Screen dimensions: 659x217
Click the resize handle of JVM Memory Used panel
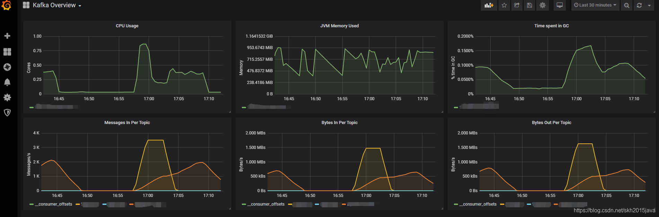442,112
